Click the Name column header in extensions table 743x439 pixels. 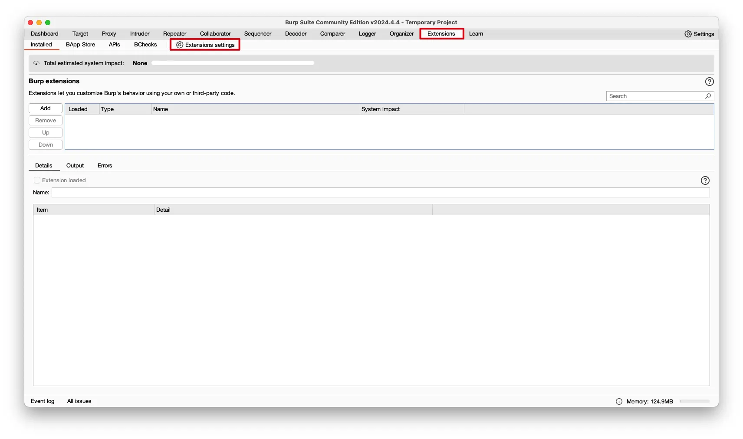(x=256, y=109)
